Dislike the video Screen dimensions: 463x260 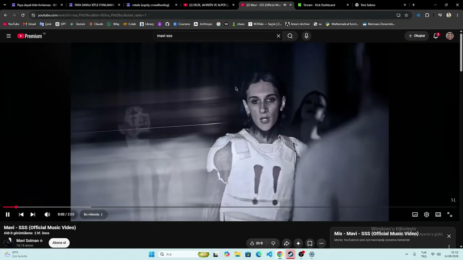coord(273,243)
